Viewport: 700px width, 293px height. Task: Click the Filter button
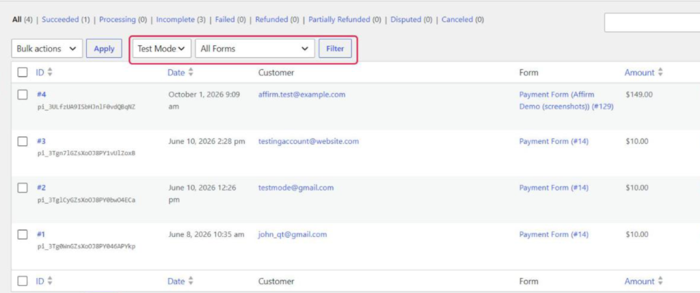click(335, 48)
